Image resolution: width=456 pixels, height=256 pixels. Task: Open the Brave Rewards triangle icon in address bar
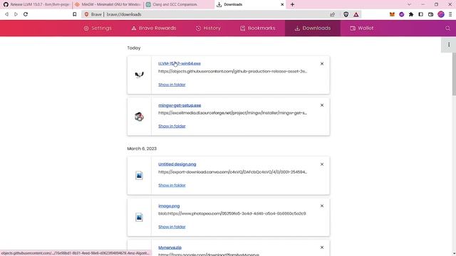356,14
